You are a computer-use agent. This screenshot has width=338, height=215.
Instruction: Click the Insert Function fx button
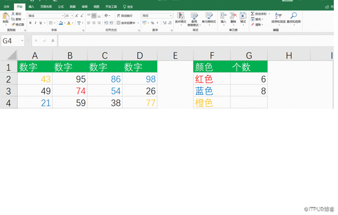click(52, 41)
